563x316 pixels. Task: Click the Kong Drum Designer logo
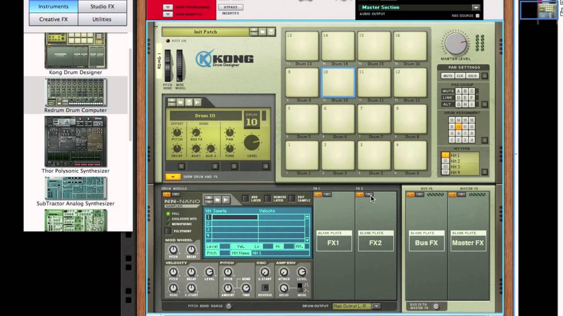pos(224,59)
